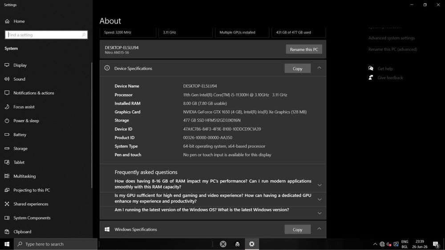The image size is (445, 250).
Task: Click the Get help link
Action: [x=385, y=68]
